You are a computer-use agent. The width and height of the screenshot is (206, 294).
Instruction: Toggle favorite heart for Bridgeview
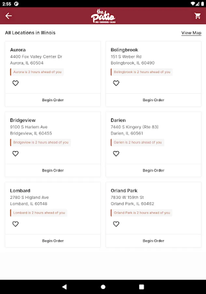tap(15, 154)
